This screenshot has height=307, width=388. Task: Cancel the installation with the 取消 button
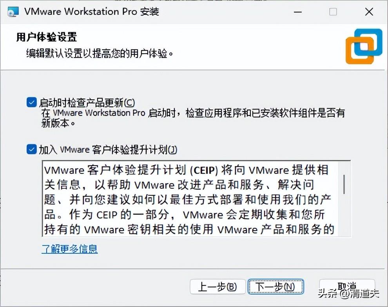pos(347,287)
